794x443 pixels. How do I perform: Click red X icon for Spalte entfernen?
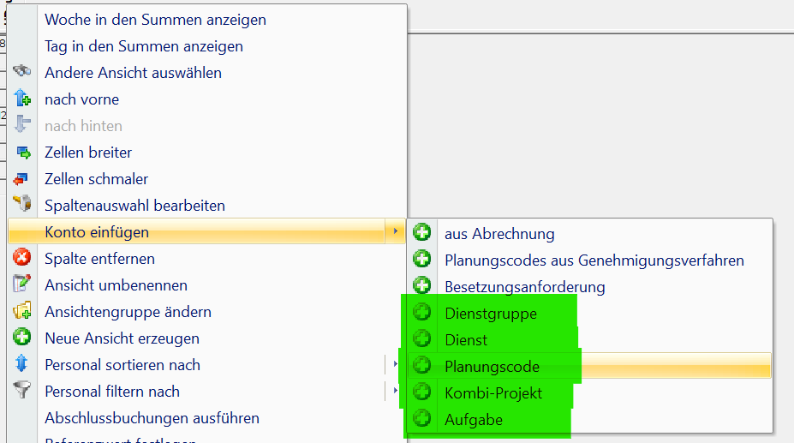tap(22, 258)
